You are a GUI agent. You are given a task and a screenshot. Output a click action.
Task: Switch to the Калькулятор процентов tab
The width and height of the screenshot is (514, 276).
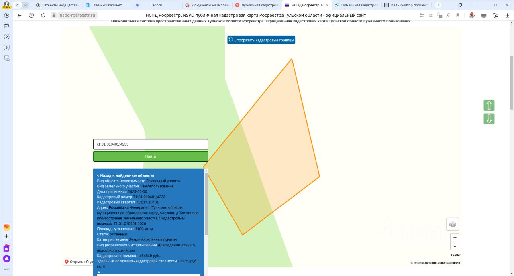point(406,5)
